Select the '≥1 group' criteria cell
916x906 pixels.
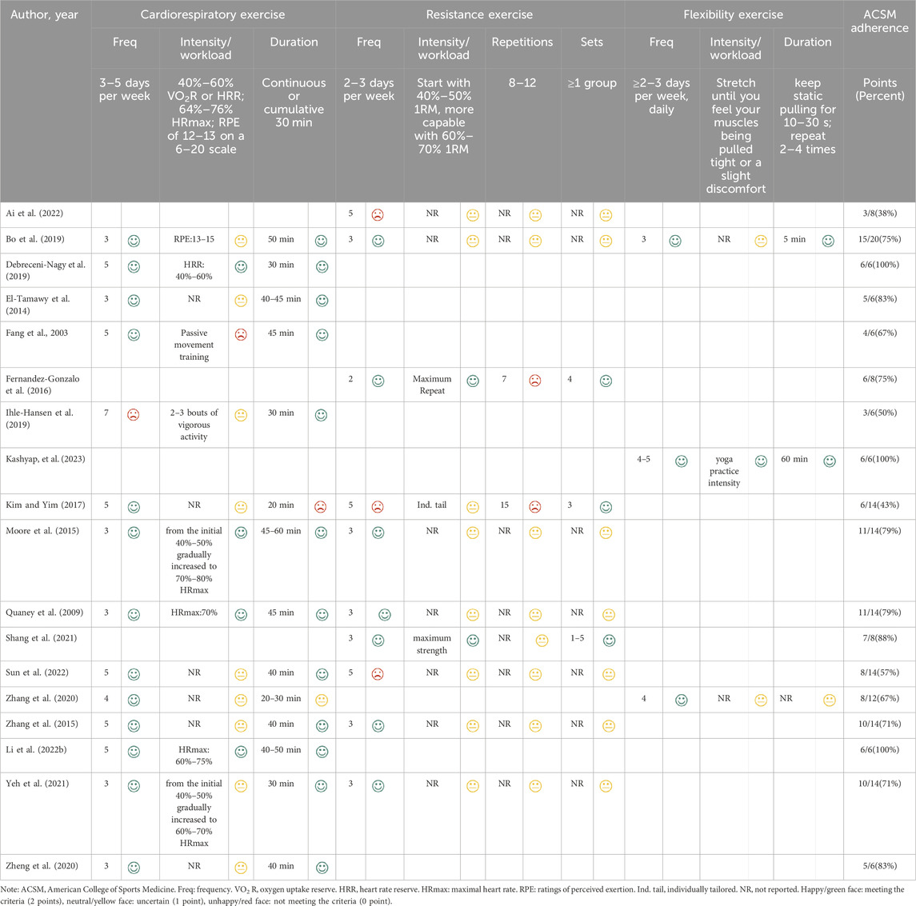(x=592, y=83)
